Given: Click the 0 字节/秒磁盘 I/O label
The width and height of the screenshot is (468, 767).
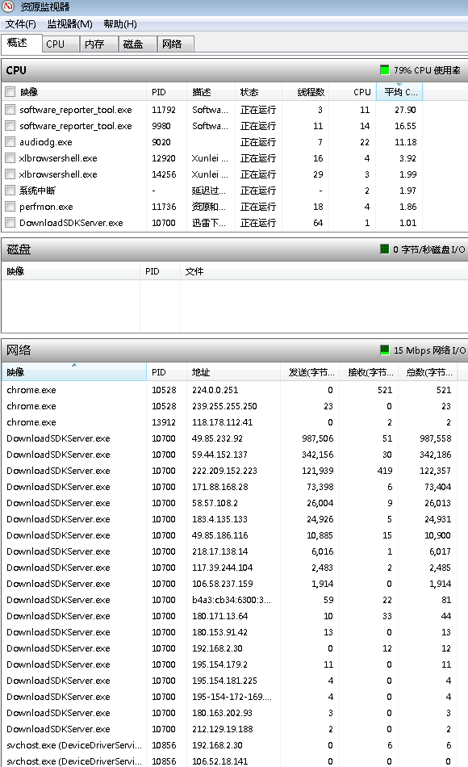Looking at the screenshot, I should [429, 249].
